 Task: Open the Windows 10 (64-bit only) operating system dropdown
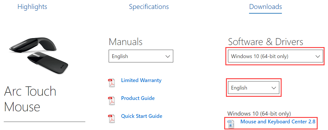tap(276, 56)
